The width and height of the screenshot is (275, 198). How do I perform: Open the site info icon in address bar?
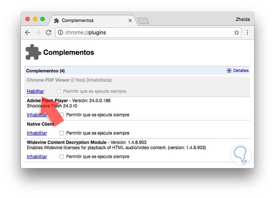[x=60, y=32]
